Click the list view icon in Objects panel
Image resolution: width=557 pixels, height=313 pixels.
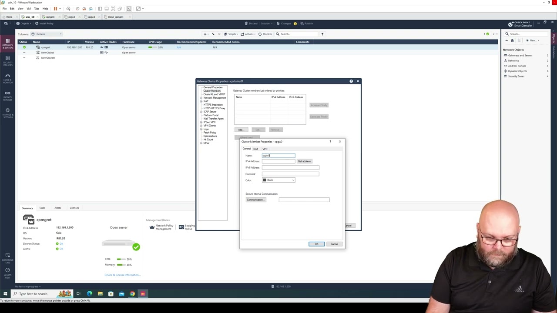pyautogui.click(x=520, y=40)
